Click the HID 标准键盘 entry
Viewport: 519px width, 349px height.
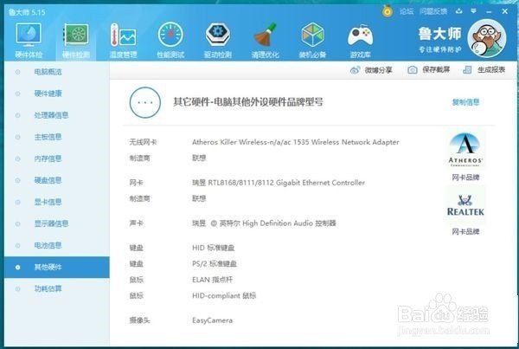coord(213,248)
